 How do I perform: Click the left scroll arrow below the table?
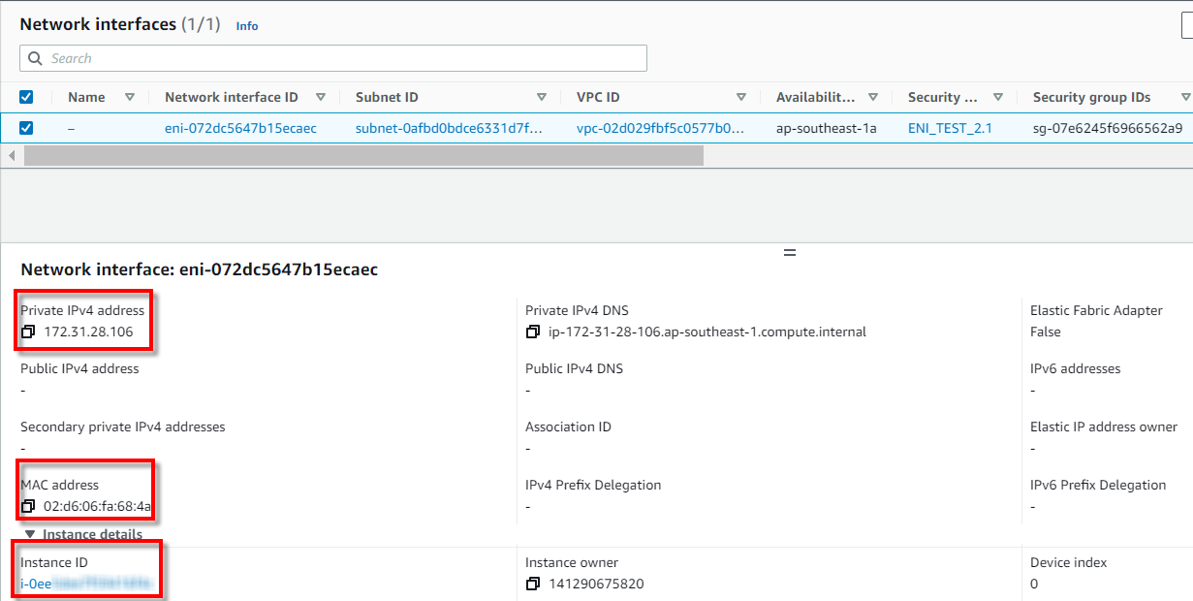coord(11,156)
